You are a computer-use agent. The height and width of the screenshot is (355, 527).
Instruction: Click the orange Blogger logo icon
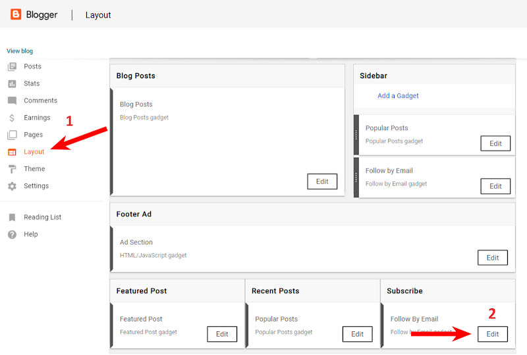pyautogui.click(x=16, y=14)
